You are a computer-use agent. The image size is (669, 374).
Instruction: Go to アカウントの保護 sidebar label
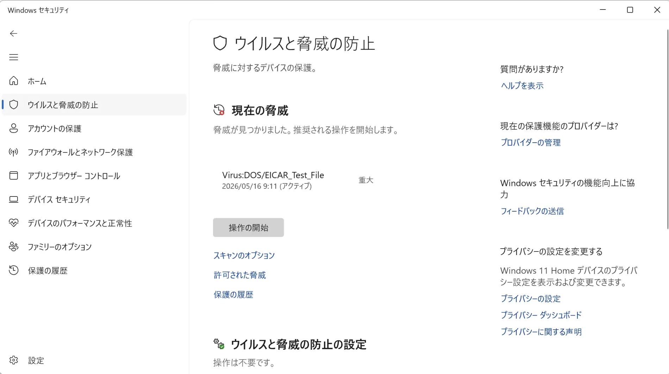pyautogui.click(x=55, y=129)
